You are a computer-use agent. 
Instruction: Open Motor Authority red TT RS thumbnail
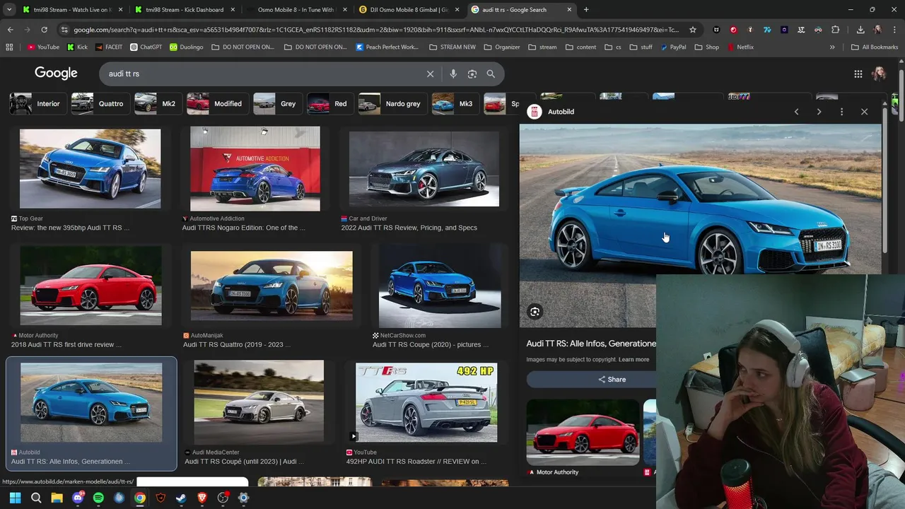tap(90, 286)
